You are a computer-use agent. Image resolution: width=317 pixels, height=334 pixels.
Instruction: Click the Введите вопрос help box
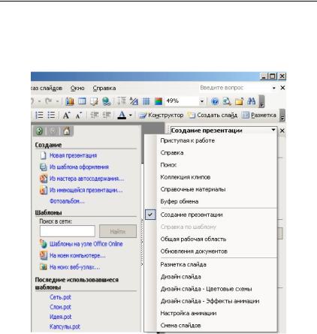click(x=234, y=88)
